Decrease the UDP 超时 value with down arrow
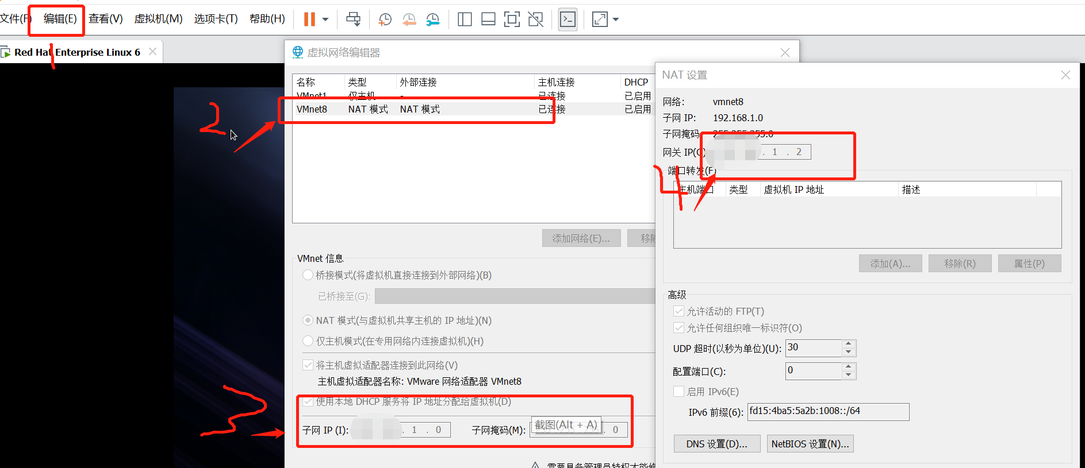The height and width of the screenshot is (468, 1085). click(x=849, y=352)
